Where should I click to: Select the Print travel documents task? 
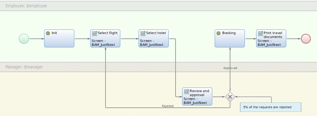271,39
